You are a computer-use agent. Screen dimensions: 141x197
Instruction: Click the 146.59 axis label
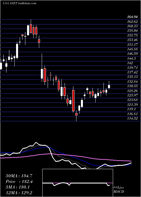point(132,54)
